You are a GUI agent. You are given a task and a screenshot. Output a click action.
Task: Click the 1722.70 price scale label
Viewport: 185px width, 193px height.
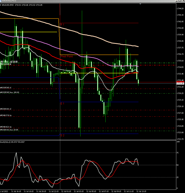coord(180,139)
